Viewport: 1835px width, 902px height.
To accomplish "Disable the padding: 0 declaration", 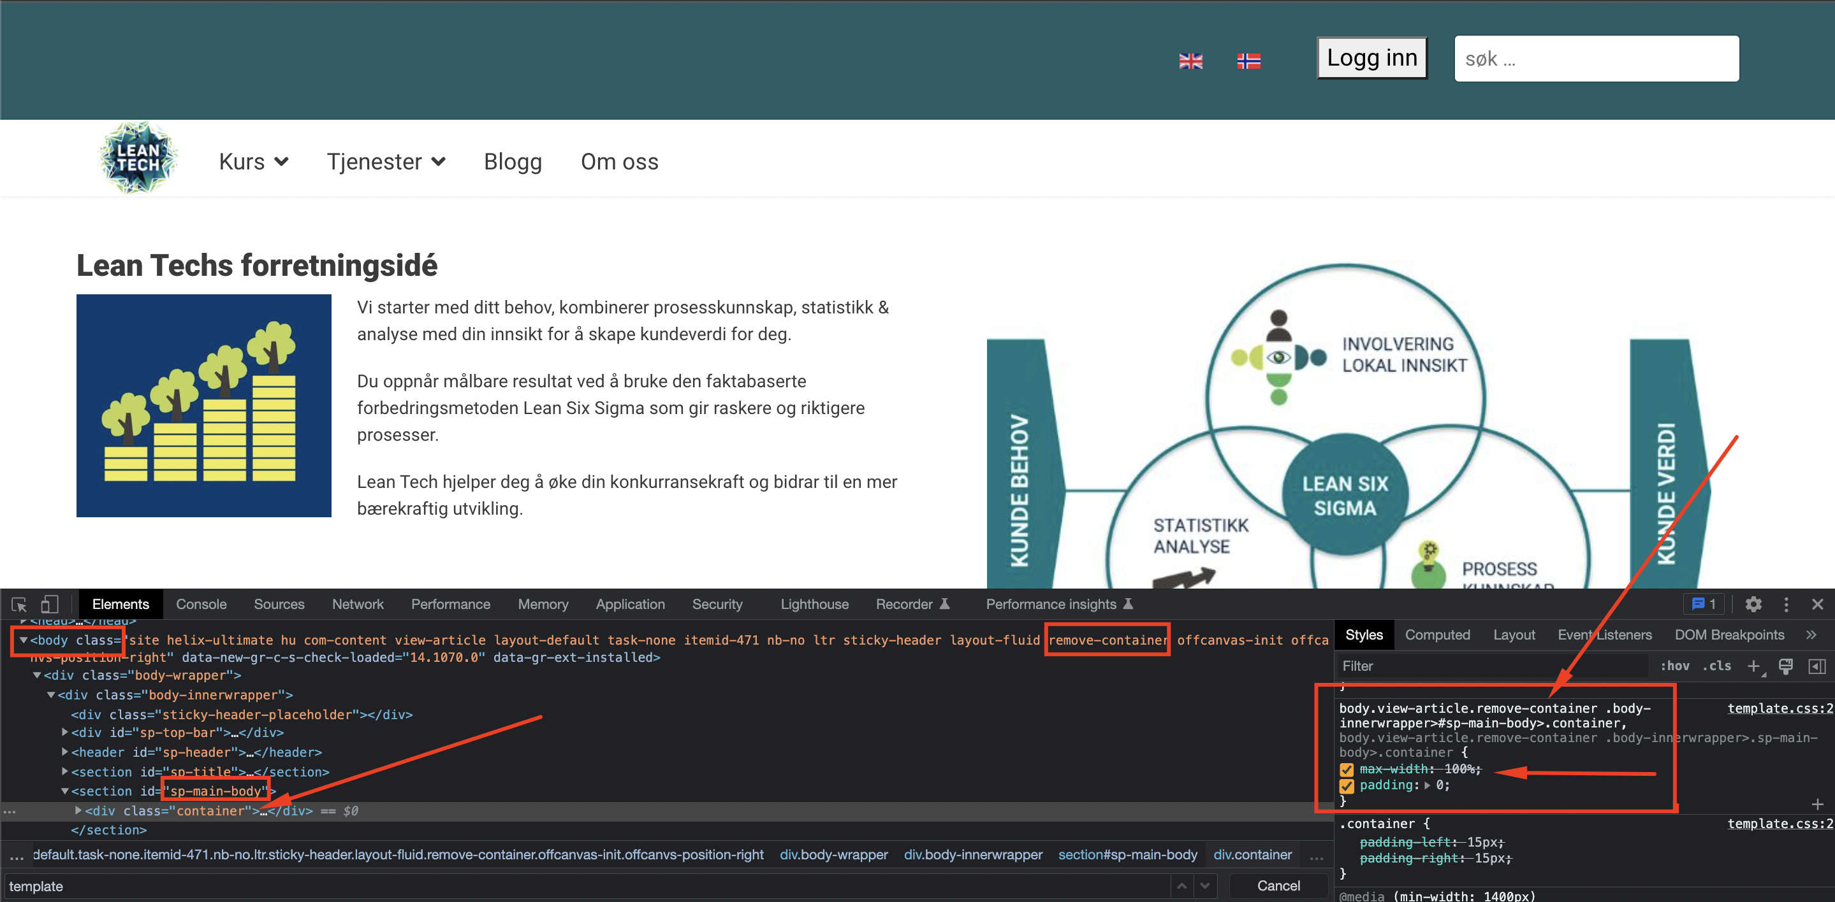I will pyautogui.click(x=1347, y=786).
